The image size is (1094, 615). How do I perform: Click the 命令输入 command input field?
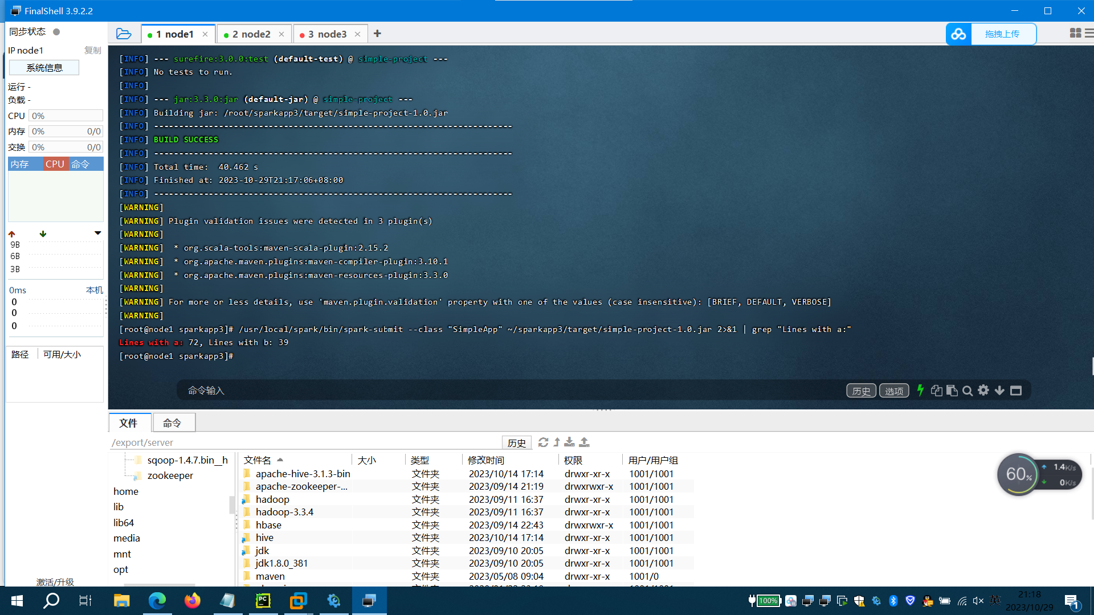click(x=456, y=391)
